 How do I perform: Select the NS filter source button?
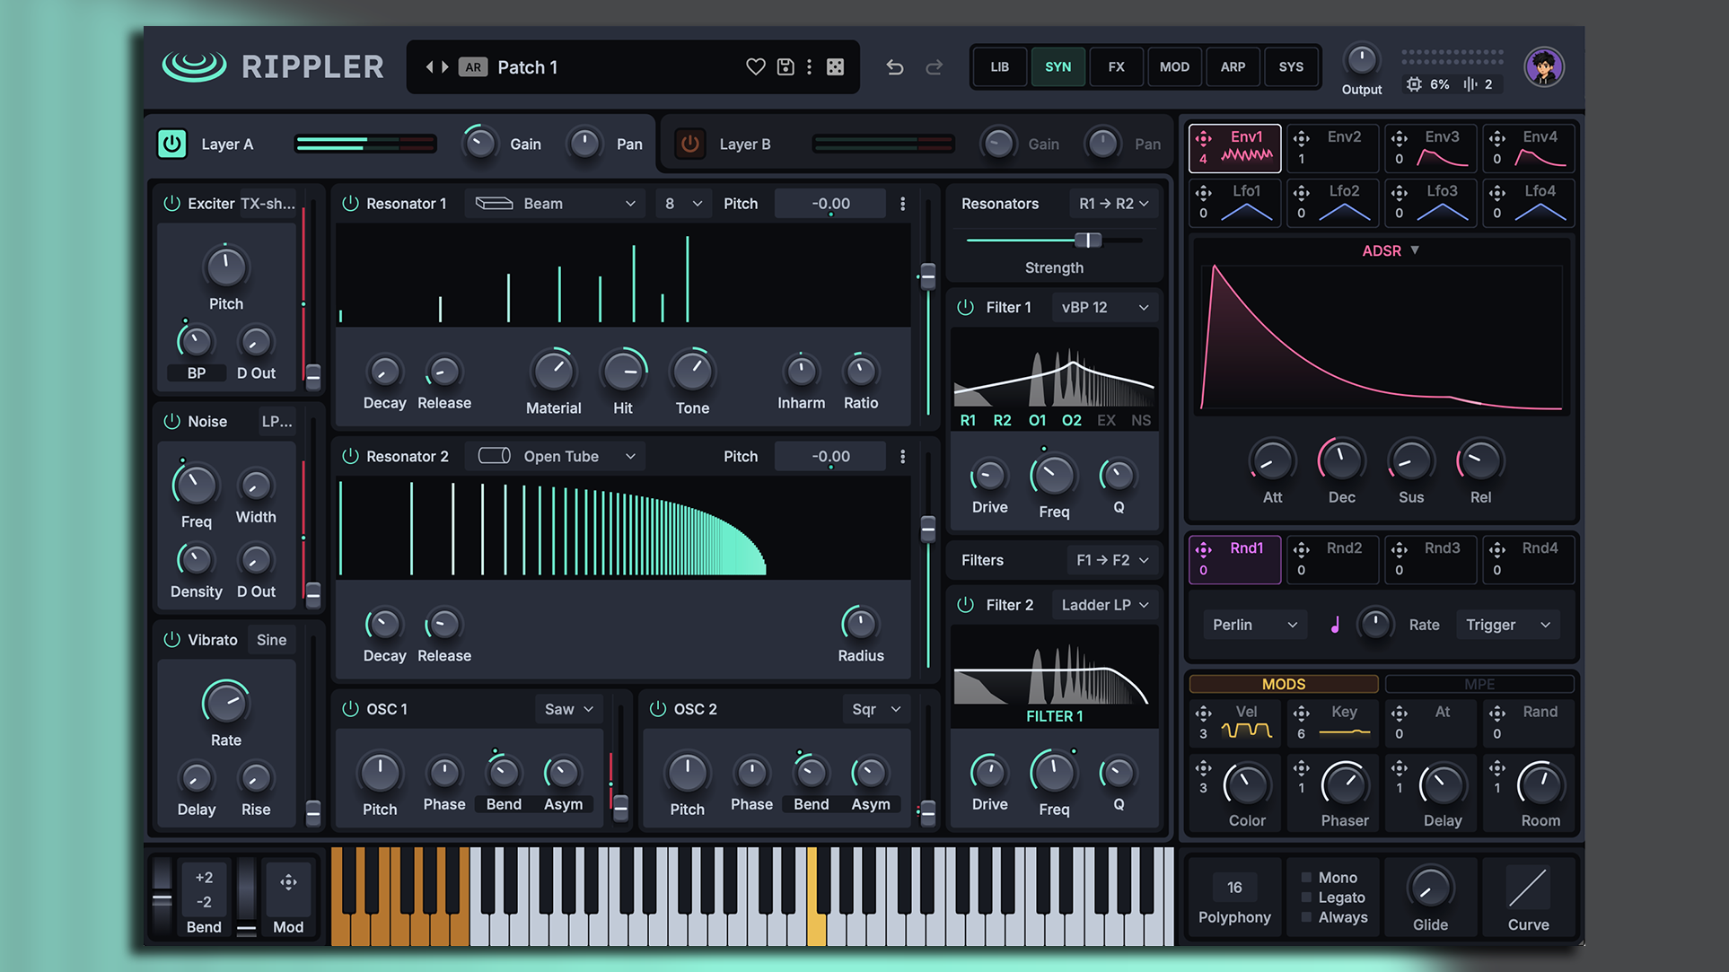tap(1140, 420)
